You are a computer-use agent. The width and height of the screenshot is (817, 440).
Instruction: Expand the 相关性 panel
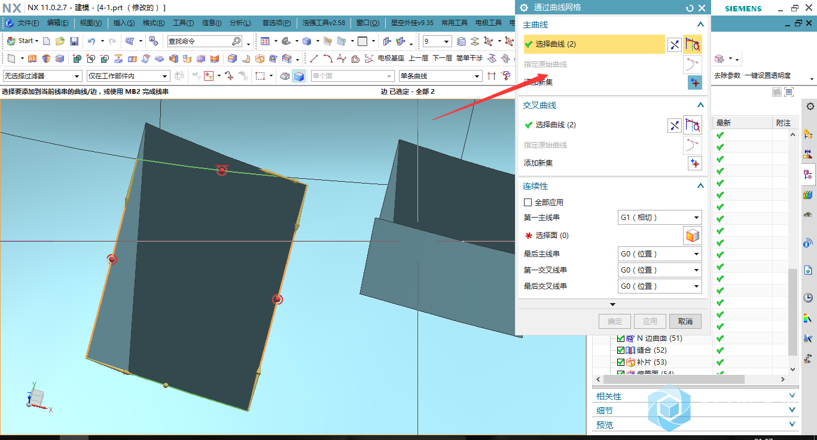[x=792, y=396]
